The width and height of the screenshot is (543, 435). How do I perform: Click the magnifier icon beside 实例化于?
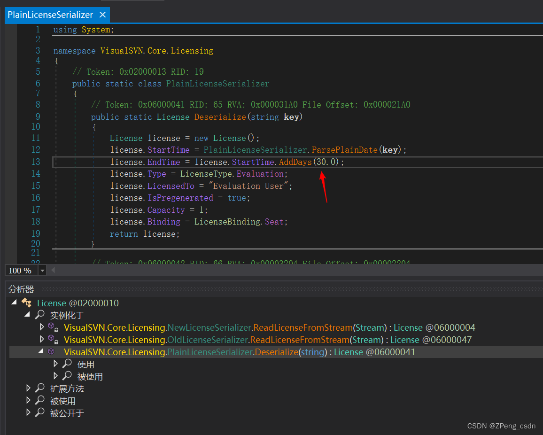coord(40,314)
